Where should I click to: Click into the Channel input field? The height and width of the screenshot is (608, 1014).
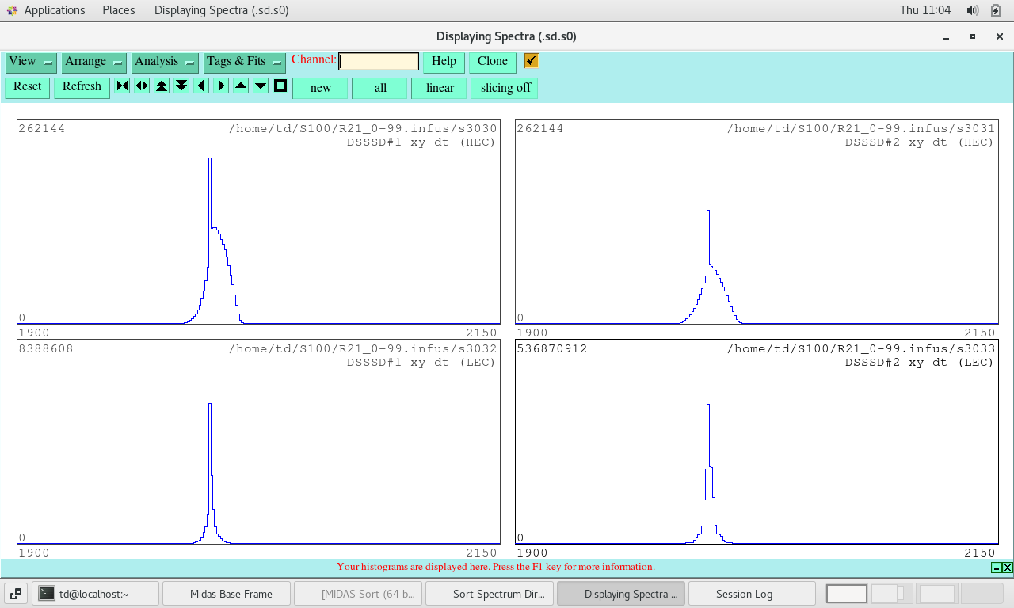379,62
